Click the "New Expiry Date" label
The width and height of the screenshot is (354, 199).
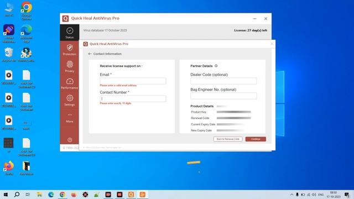point(201,130)
